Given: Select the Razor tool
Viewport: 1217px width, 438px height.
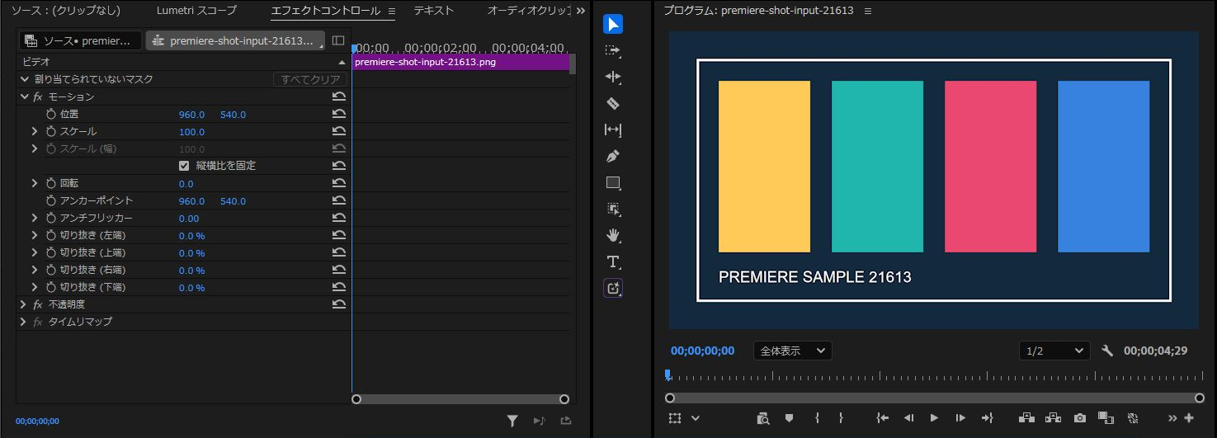Looking at the screenshot, I should (613, 103).
